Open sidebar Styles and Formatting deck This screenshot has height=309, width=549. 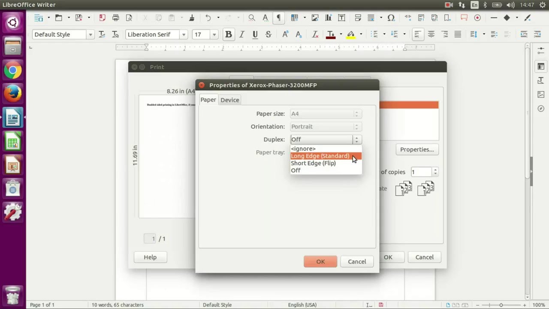[541, 81]
